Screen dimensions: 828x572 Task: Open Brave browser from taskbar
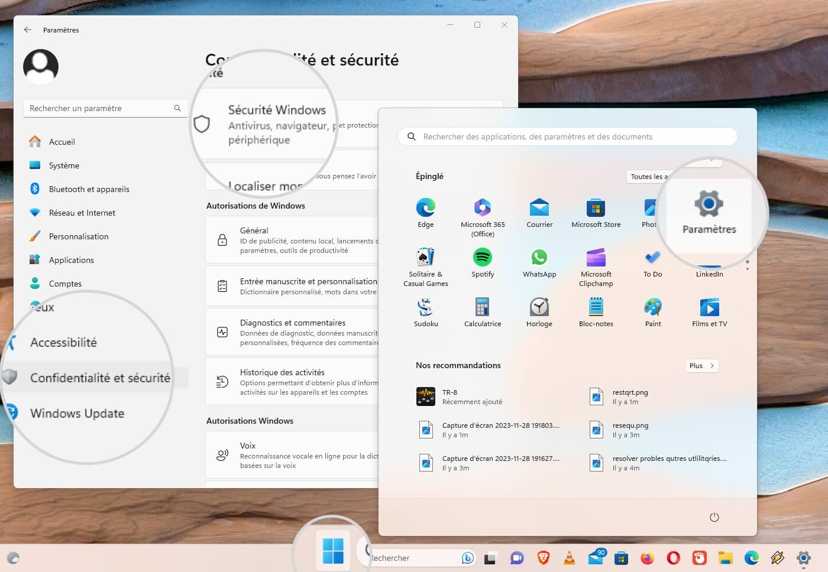[543, 557]
